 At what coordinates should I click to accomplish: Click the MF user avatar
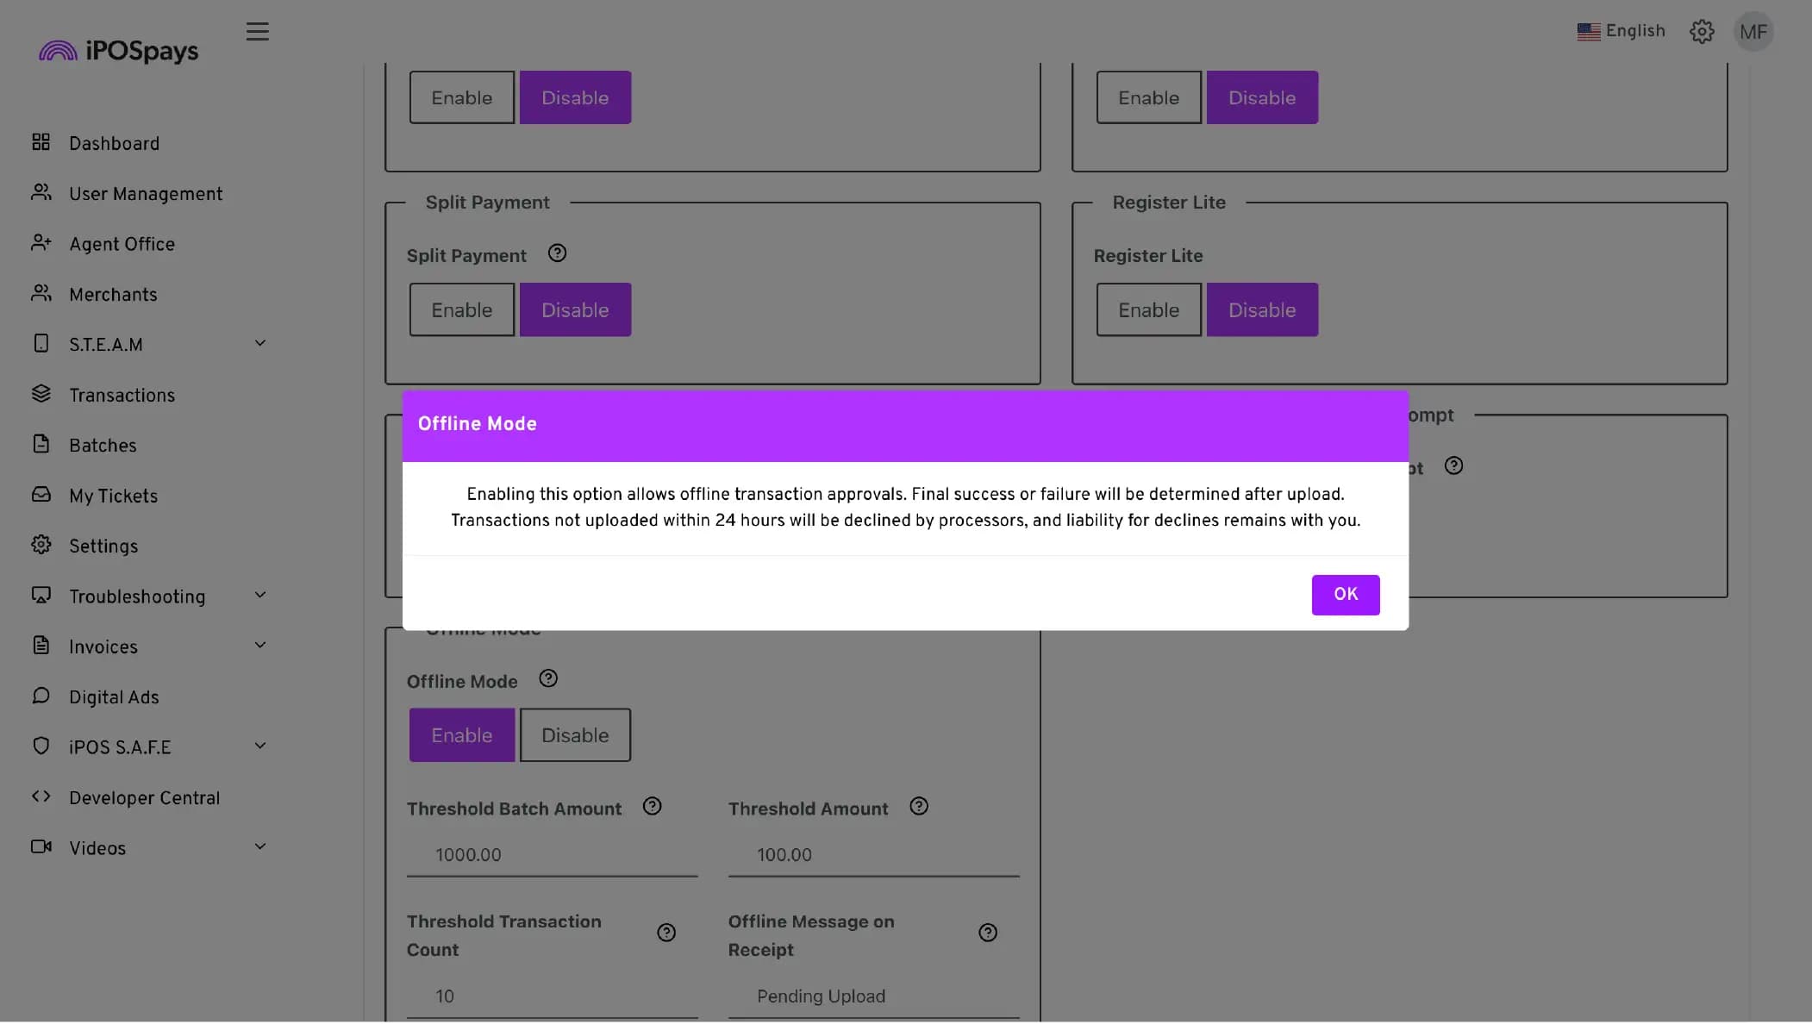1753,32
